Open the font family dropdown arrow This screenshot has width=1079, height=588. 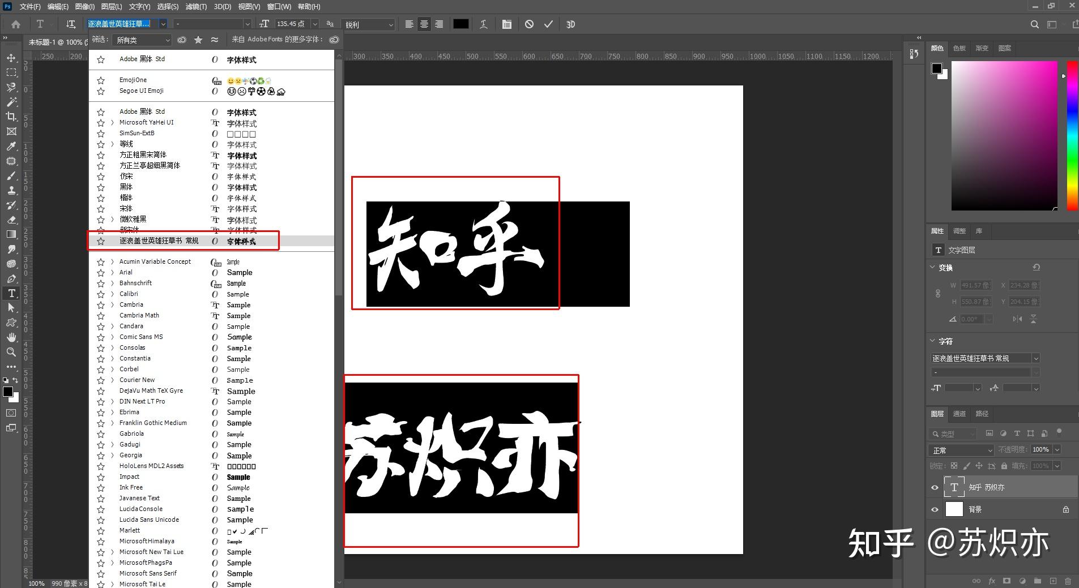pos(163,24)
